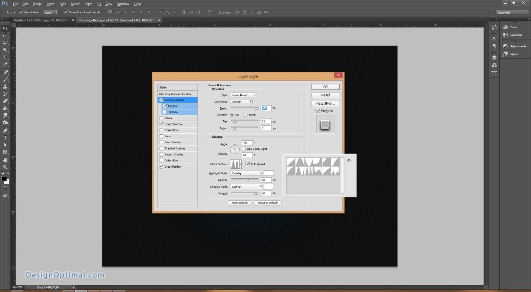Select the Rectangle shape tool
The height and width of the screenshot is (292, 531).
(5, 152)
